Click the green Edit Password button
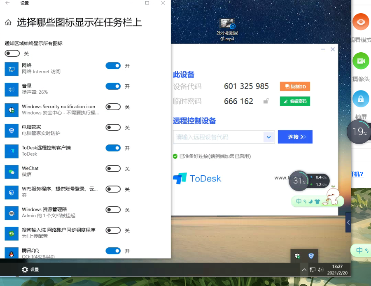Screen dimensions: 371x286 [x=295, y=101]
